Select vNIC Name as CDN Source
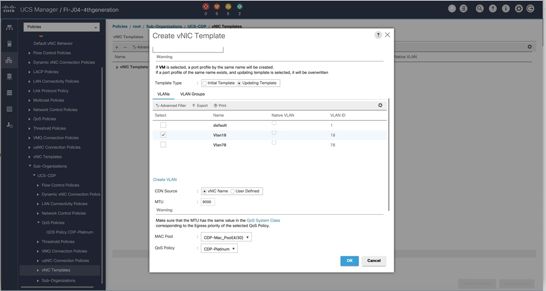 coord(205,191)
